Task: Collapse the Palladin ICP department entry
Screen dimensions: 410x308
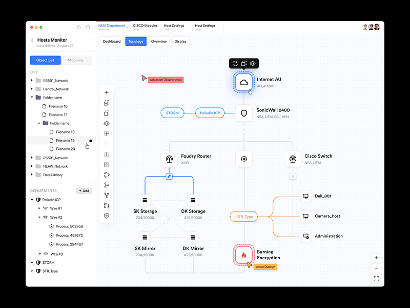Action: tap(32, 199)
